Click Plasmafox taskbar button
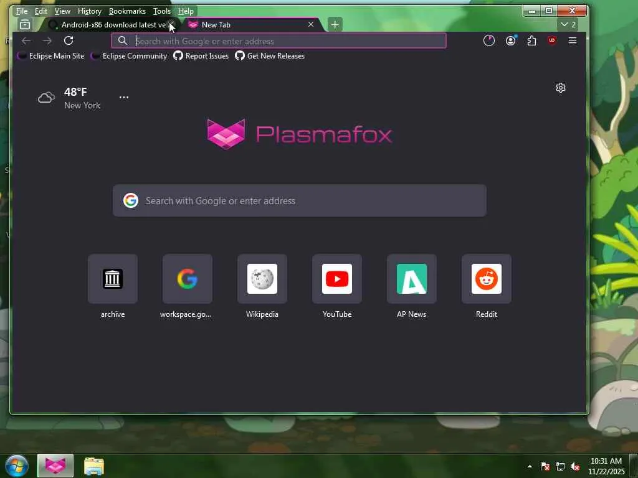 [55, 466]
